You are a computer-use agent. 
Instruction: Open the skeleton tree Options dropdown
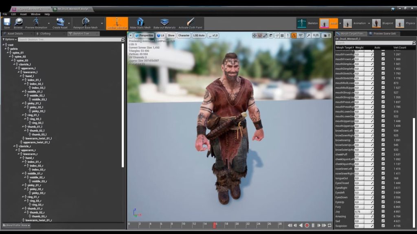[9, 39]
